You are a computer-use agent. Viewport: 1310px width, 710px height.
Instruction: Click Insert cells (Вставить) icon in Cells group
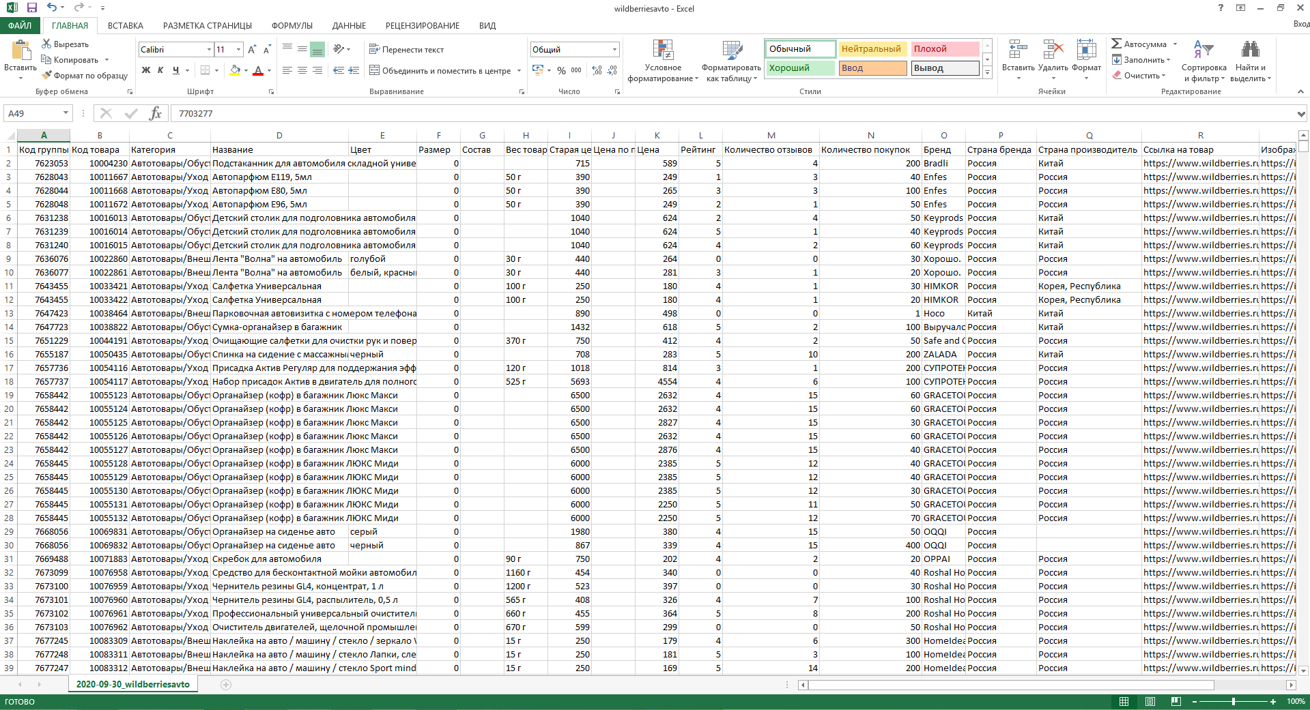tap(1018, 50)
